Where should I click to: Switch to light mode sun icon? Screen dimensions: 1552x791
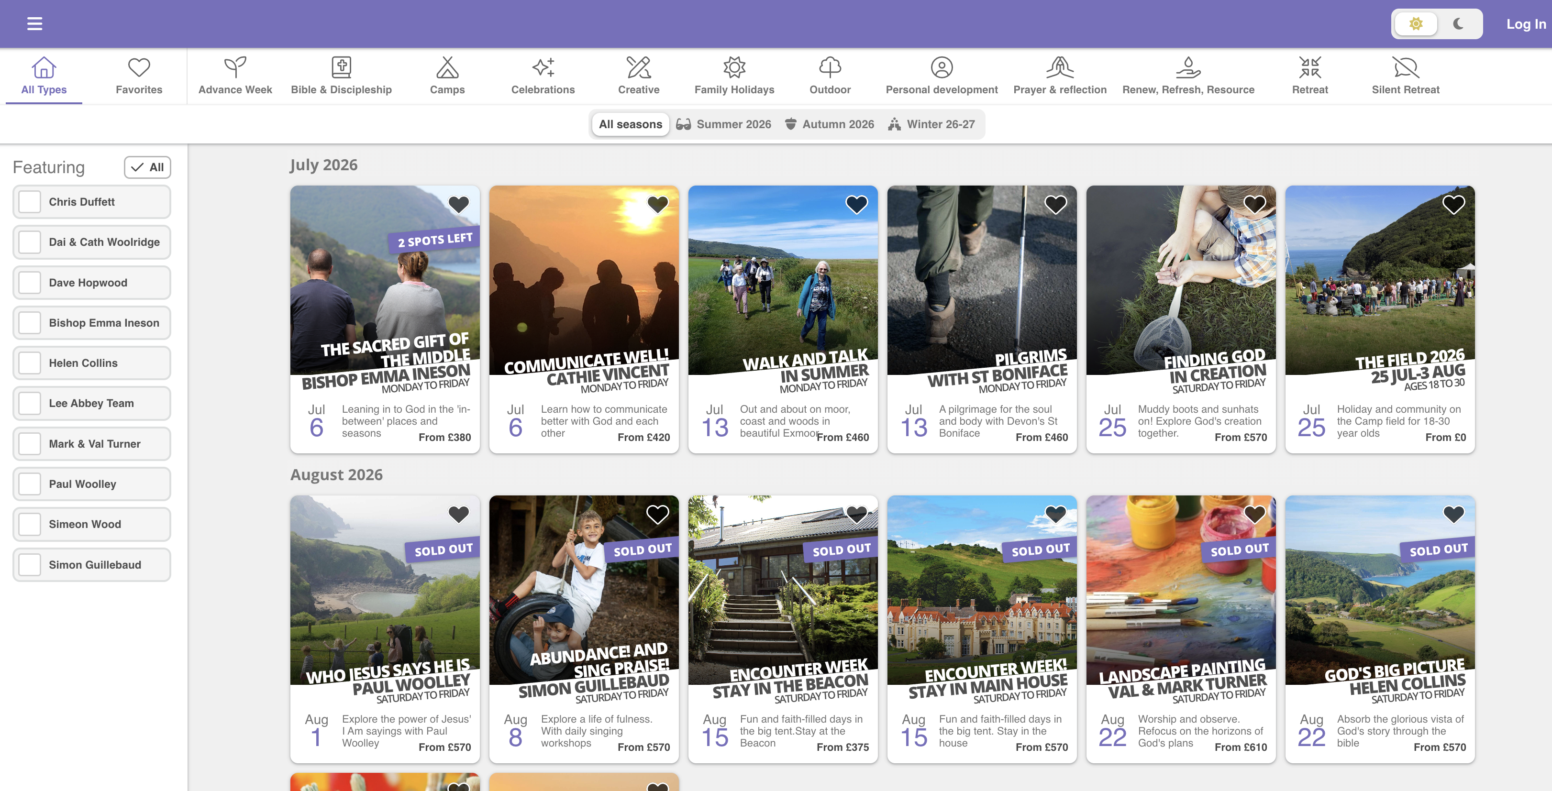pyautogui.click(x=1415, y=24)
